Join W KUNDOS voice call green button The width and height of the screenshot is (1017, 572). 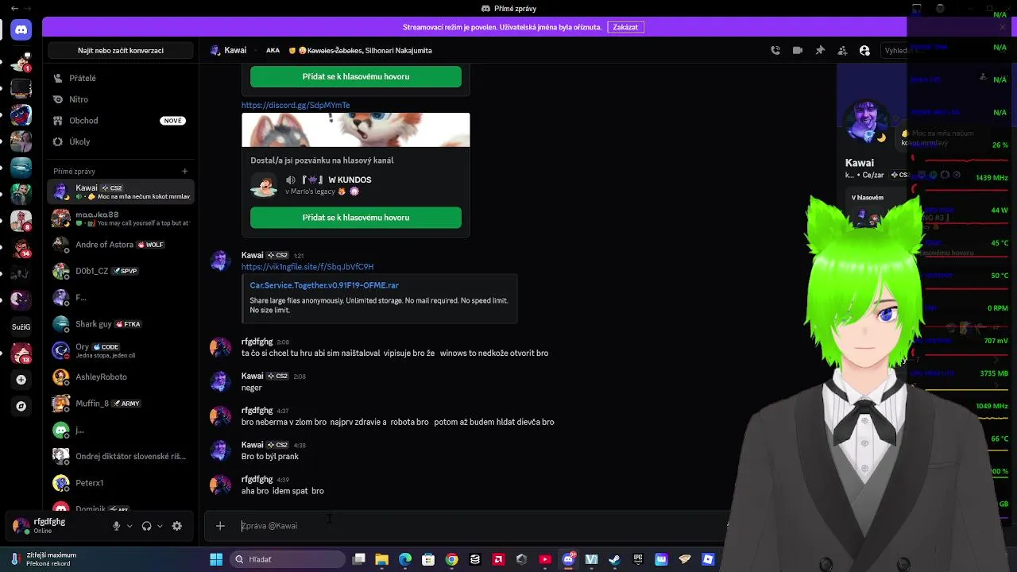(x=356, y=218)
